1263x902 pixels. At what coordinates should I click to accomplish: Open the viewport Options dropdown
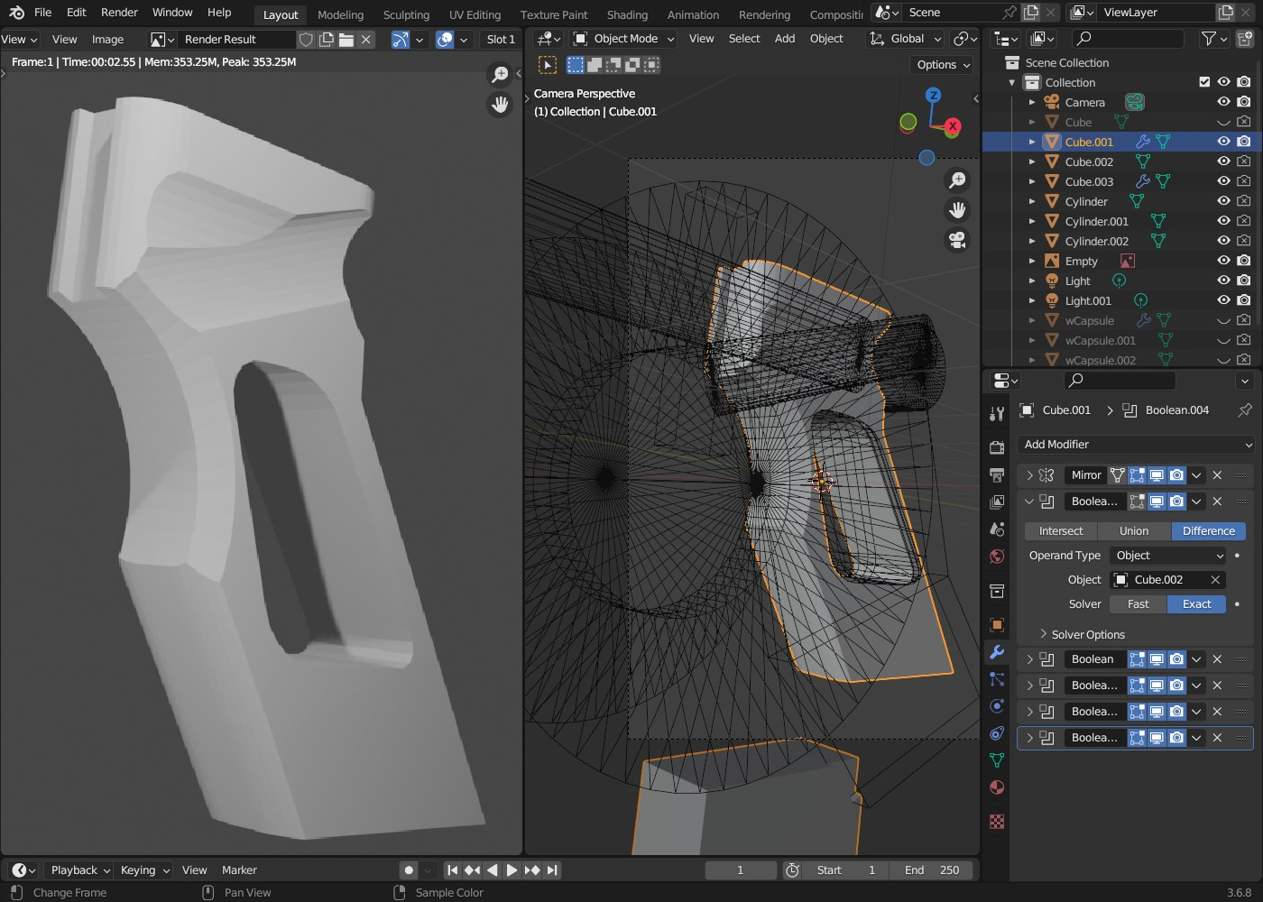click(x=943, y=65)
